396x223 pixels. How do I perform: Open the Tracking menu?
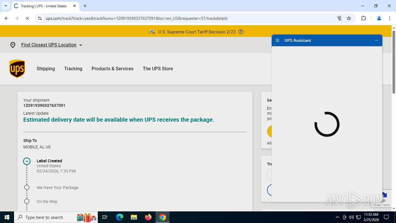73,69
